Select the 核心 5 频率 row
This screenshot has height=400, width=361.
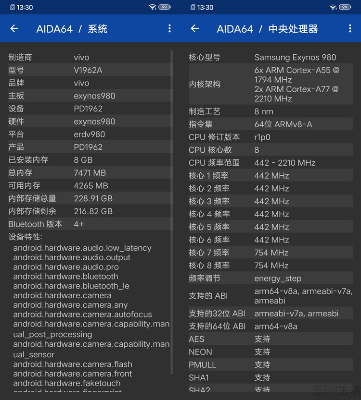tap(271, 227)
